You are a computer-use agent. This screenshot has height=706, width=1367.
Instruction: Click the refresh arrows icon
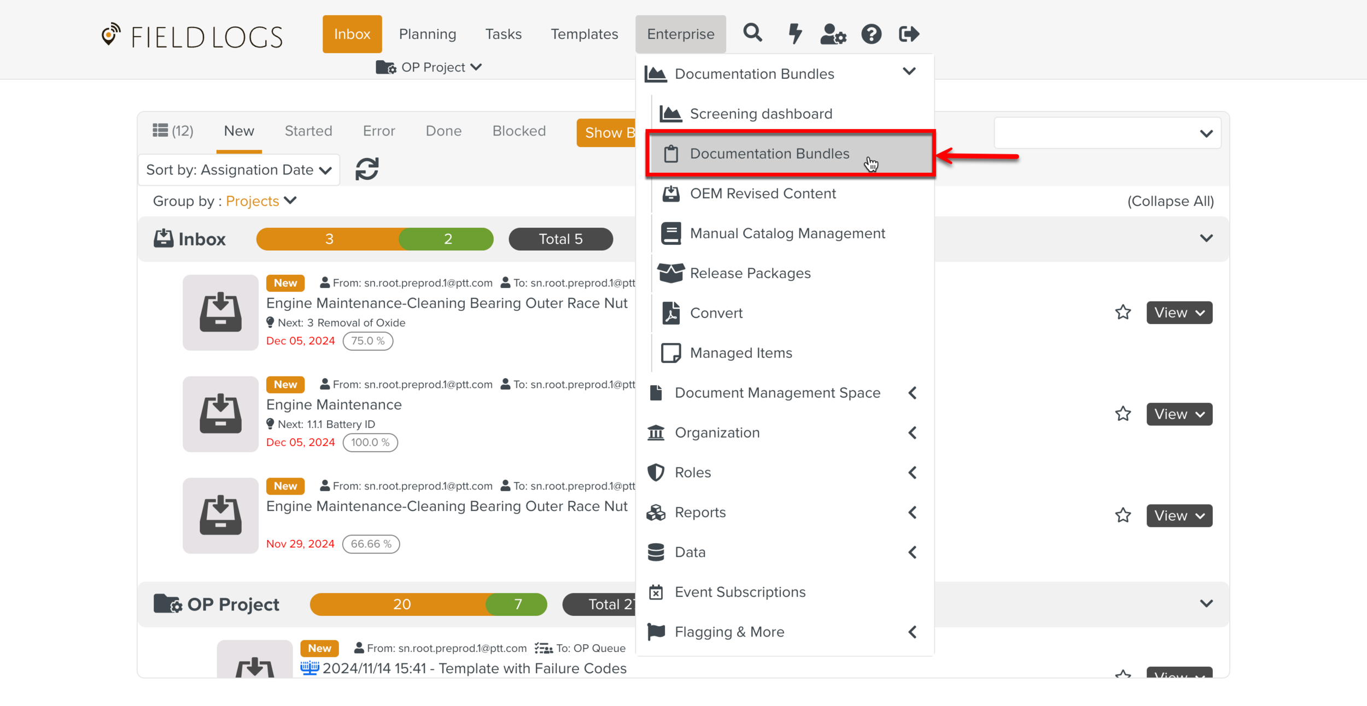[x=367, y=169]
